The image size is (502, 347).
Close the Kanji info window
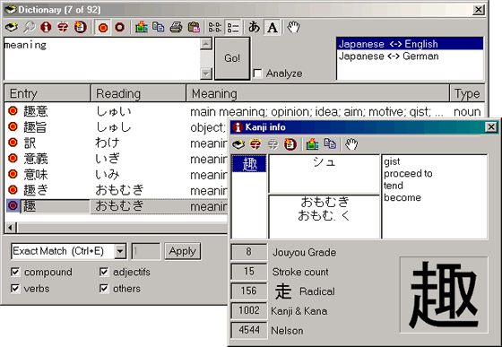click(491, 127)
